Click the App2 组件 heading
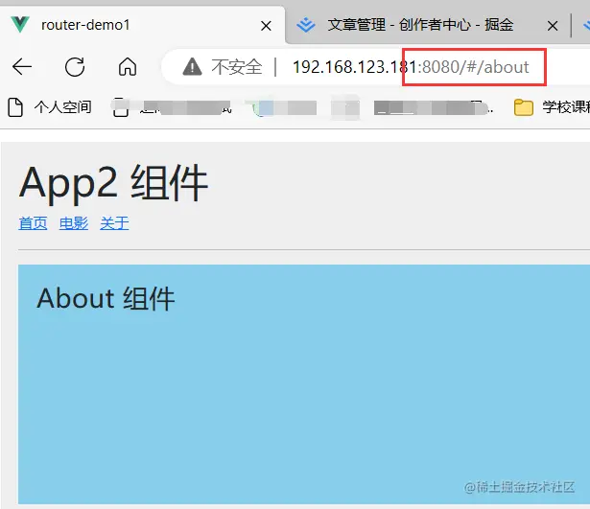Screen dimensions: 590x509 pyautogui.click(x=113, y=184)
